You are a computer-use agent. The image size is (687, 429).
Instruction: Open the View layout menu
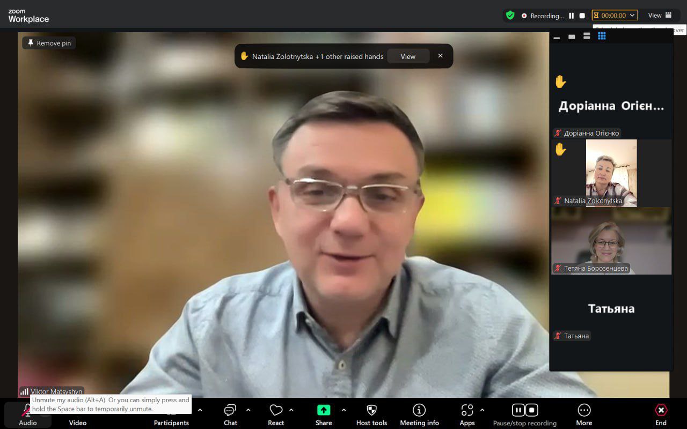click(660, 16)
